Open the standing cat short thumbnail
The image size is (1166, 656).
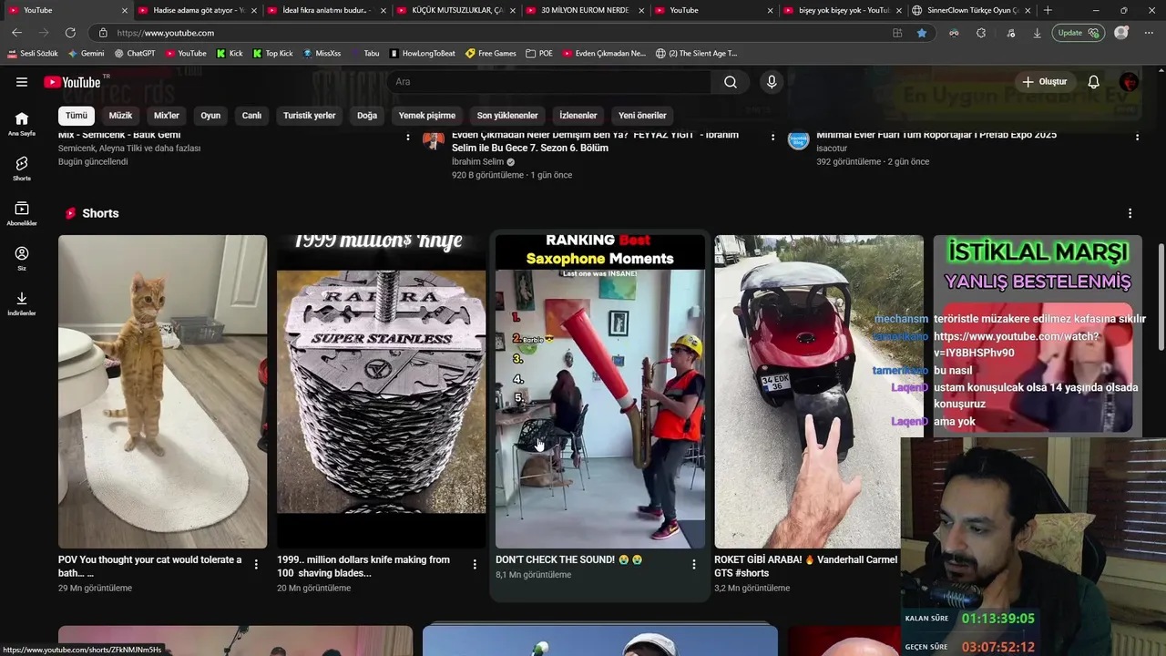pyautogui.click(x=163, y=392)
